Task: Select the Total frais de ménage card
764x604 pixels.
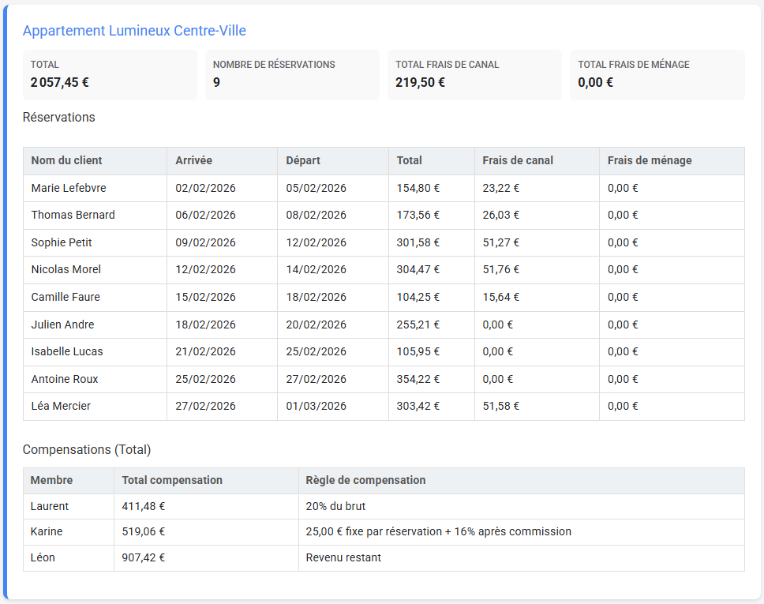Action: click(x=657, y=74)
